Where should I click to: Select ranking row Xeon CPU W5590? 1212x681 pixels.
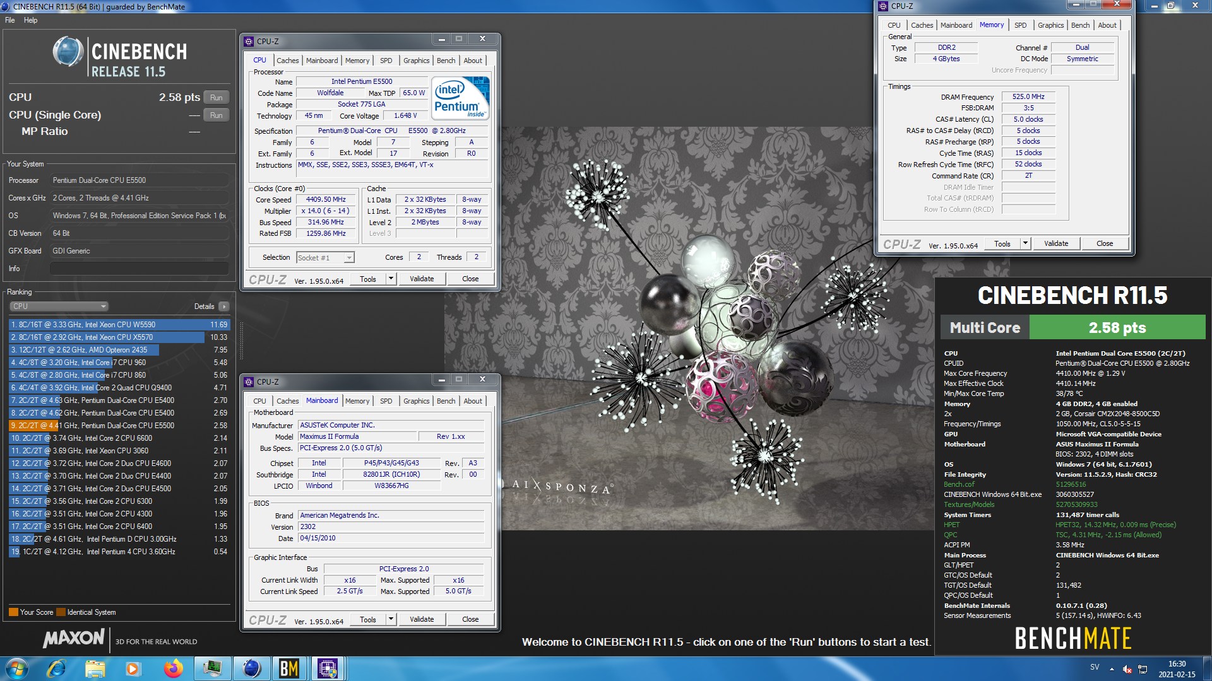[x=119, y=325]
